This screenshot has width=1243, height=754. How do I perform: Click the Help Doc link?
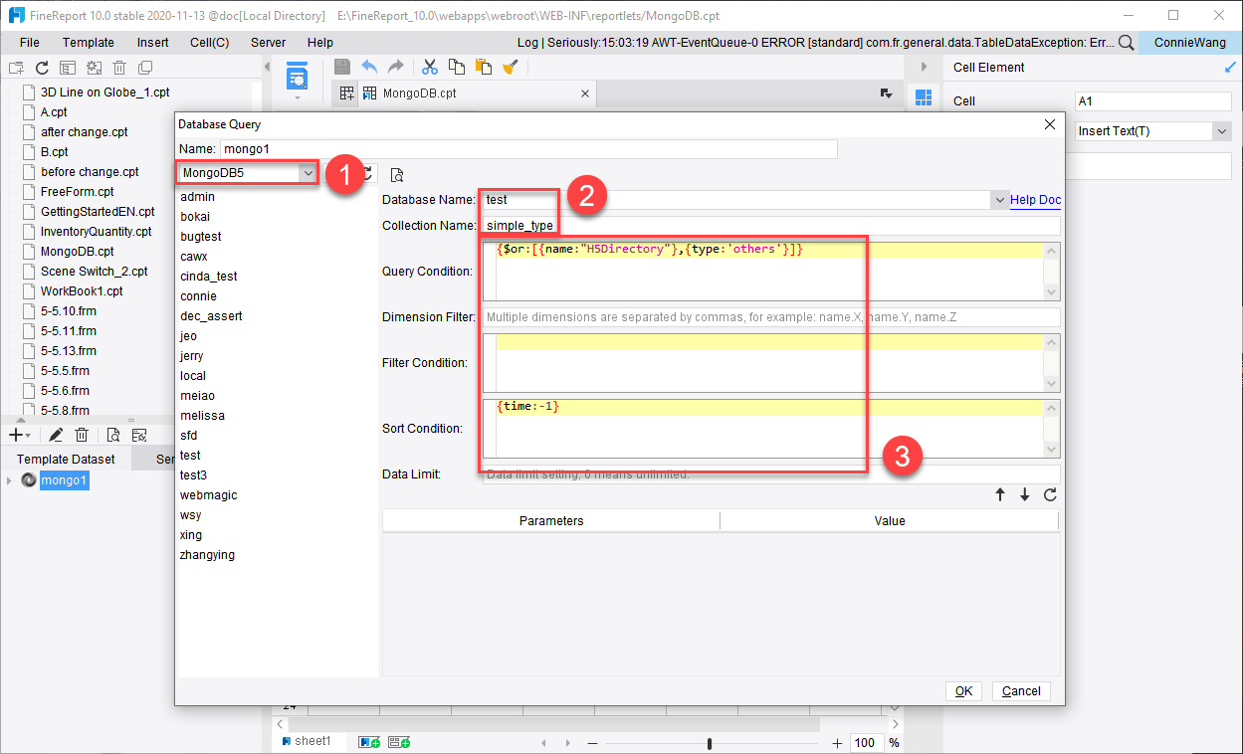[1034, 199]
